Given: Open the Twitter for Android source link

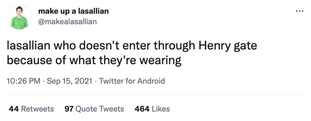Looking at the screenshot, I should 132,81.
